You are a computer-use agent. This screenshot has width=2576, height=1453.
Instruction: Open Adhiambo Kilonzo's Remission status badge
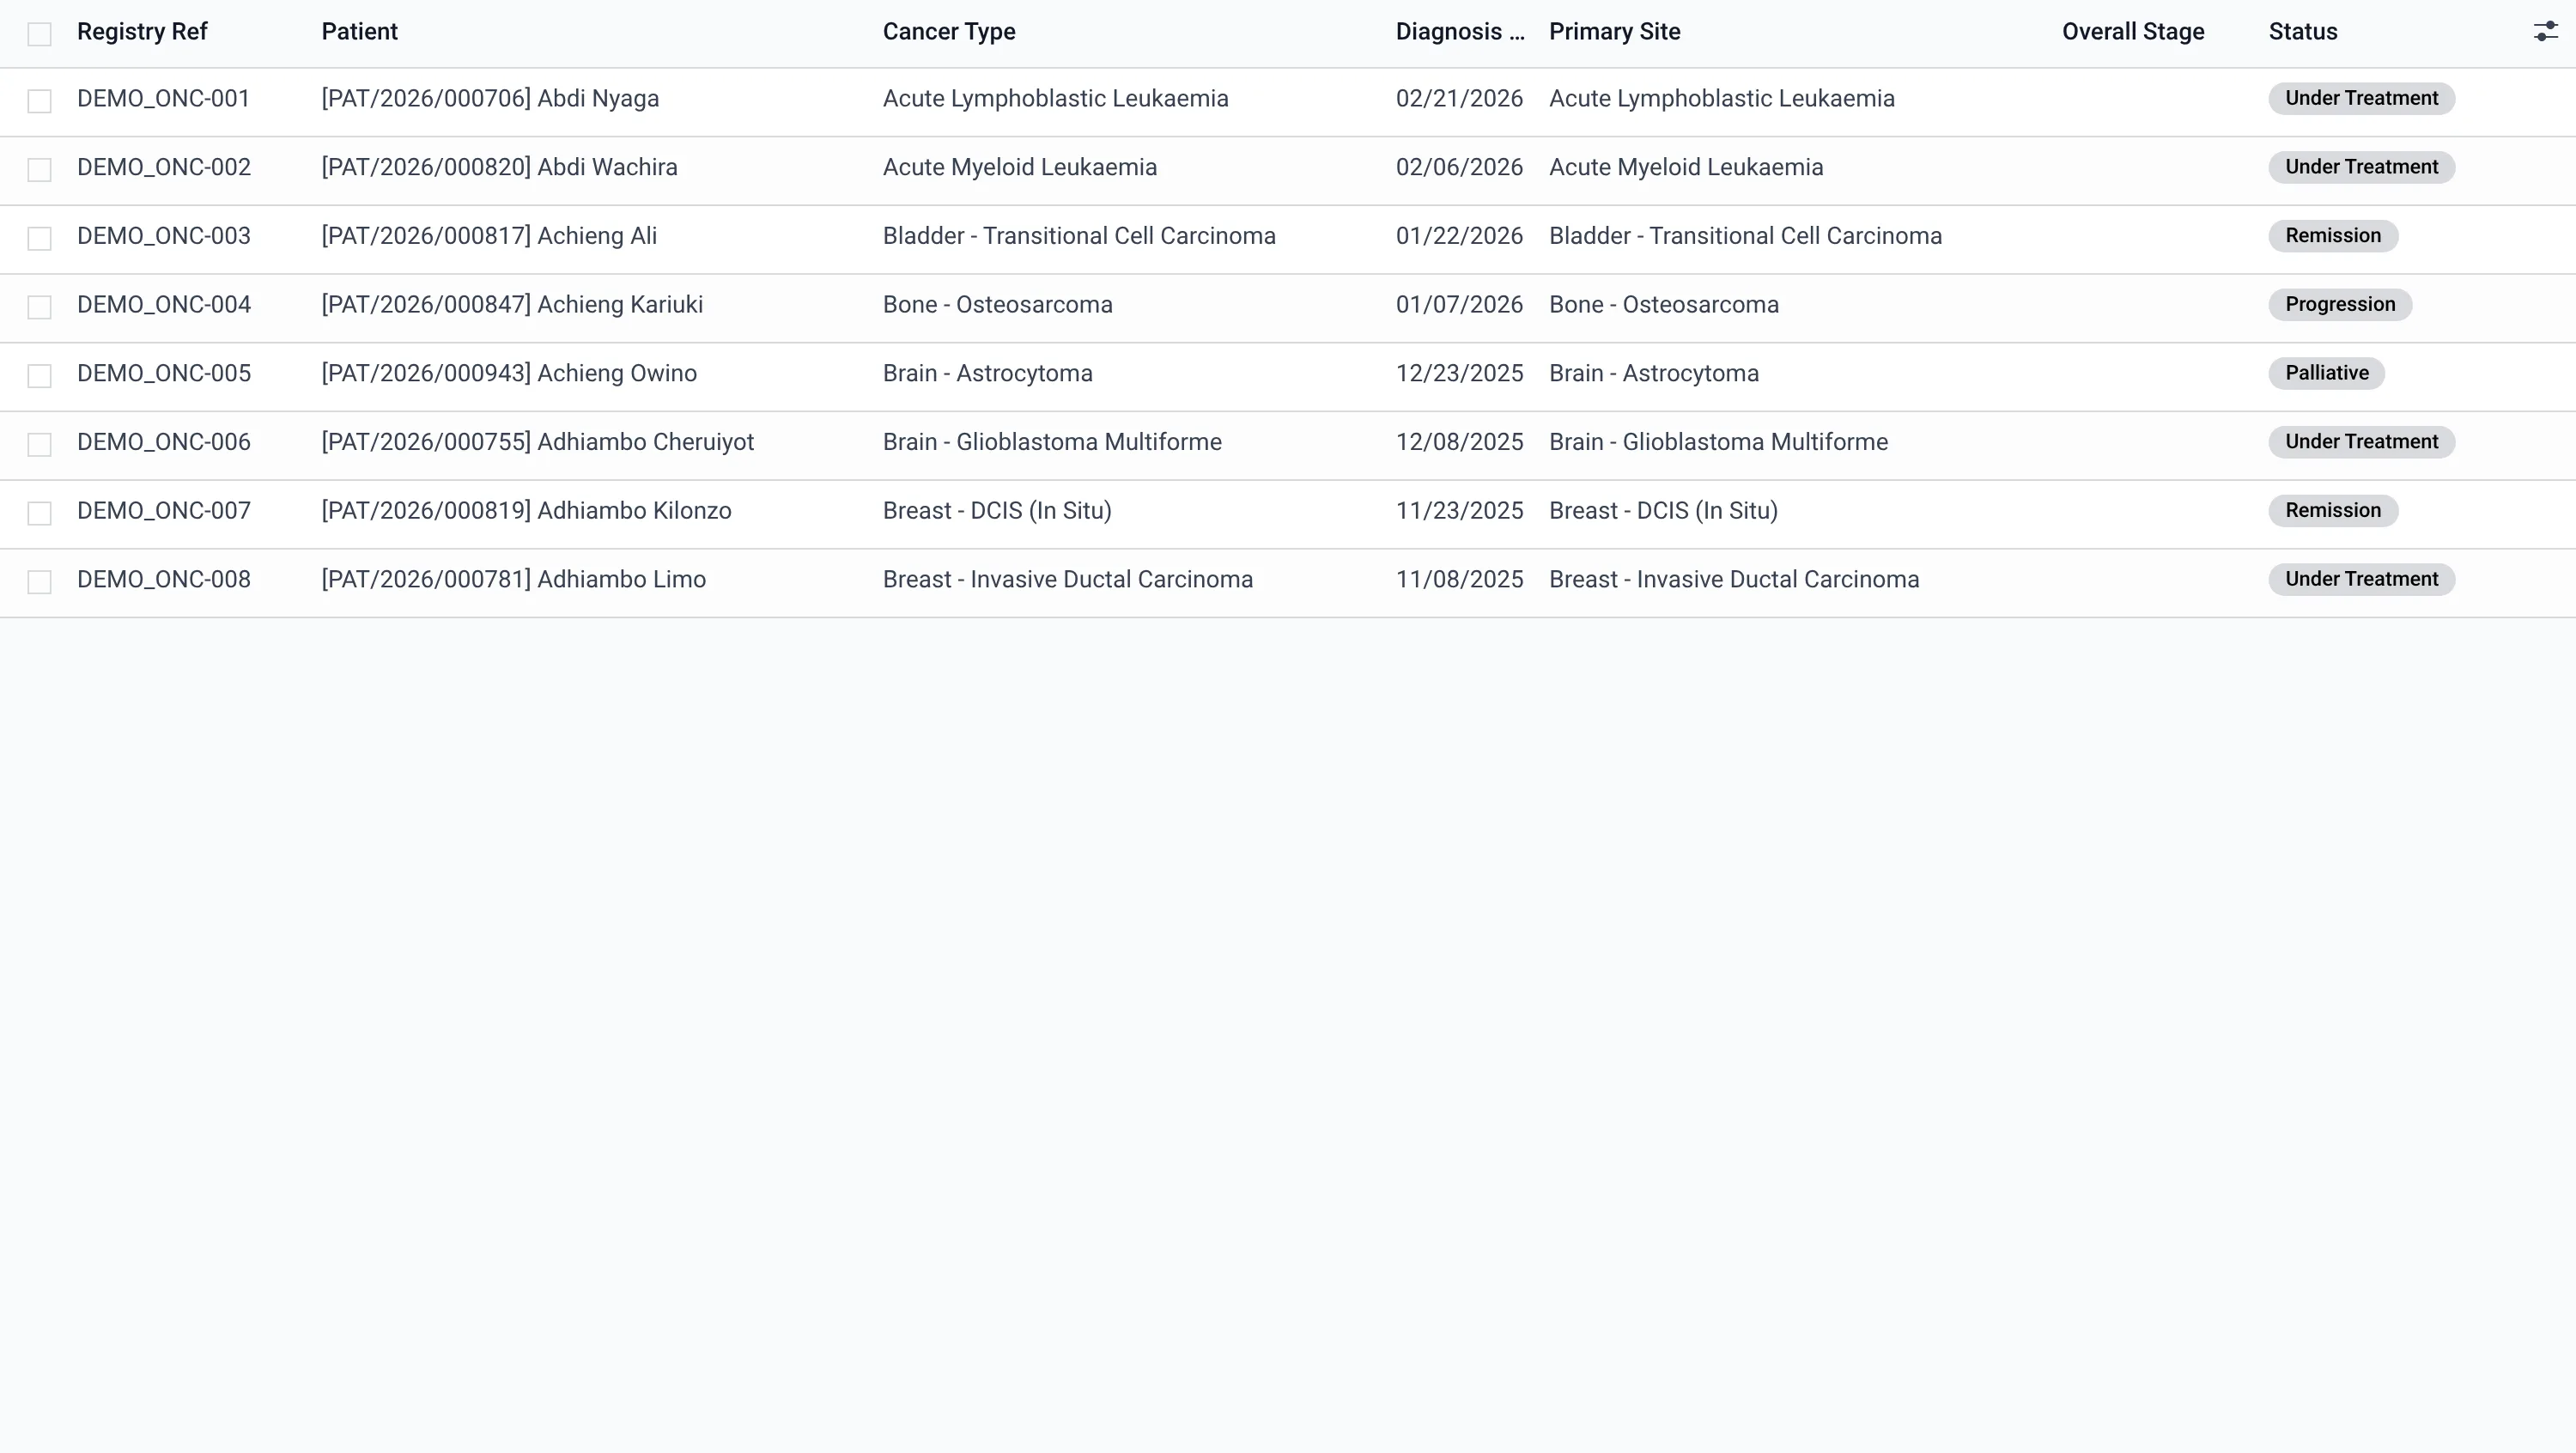click(2333, 510)
